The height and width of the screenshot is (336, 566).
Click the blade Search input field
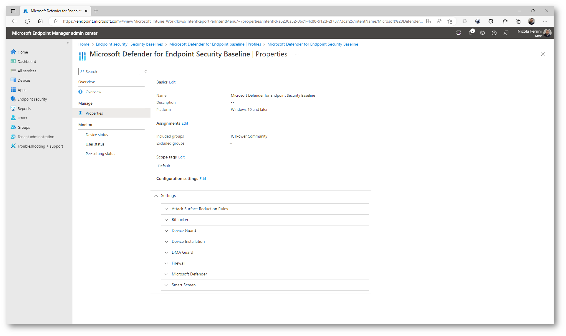point(109,71)
